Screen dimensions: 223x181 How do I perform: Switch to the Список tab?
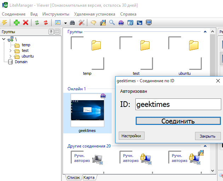pyautogui.click(x=74, y=177)
